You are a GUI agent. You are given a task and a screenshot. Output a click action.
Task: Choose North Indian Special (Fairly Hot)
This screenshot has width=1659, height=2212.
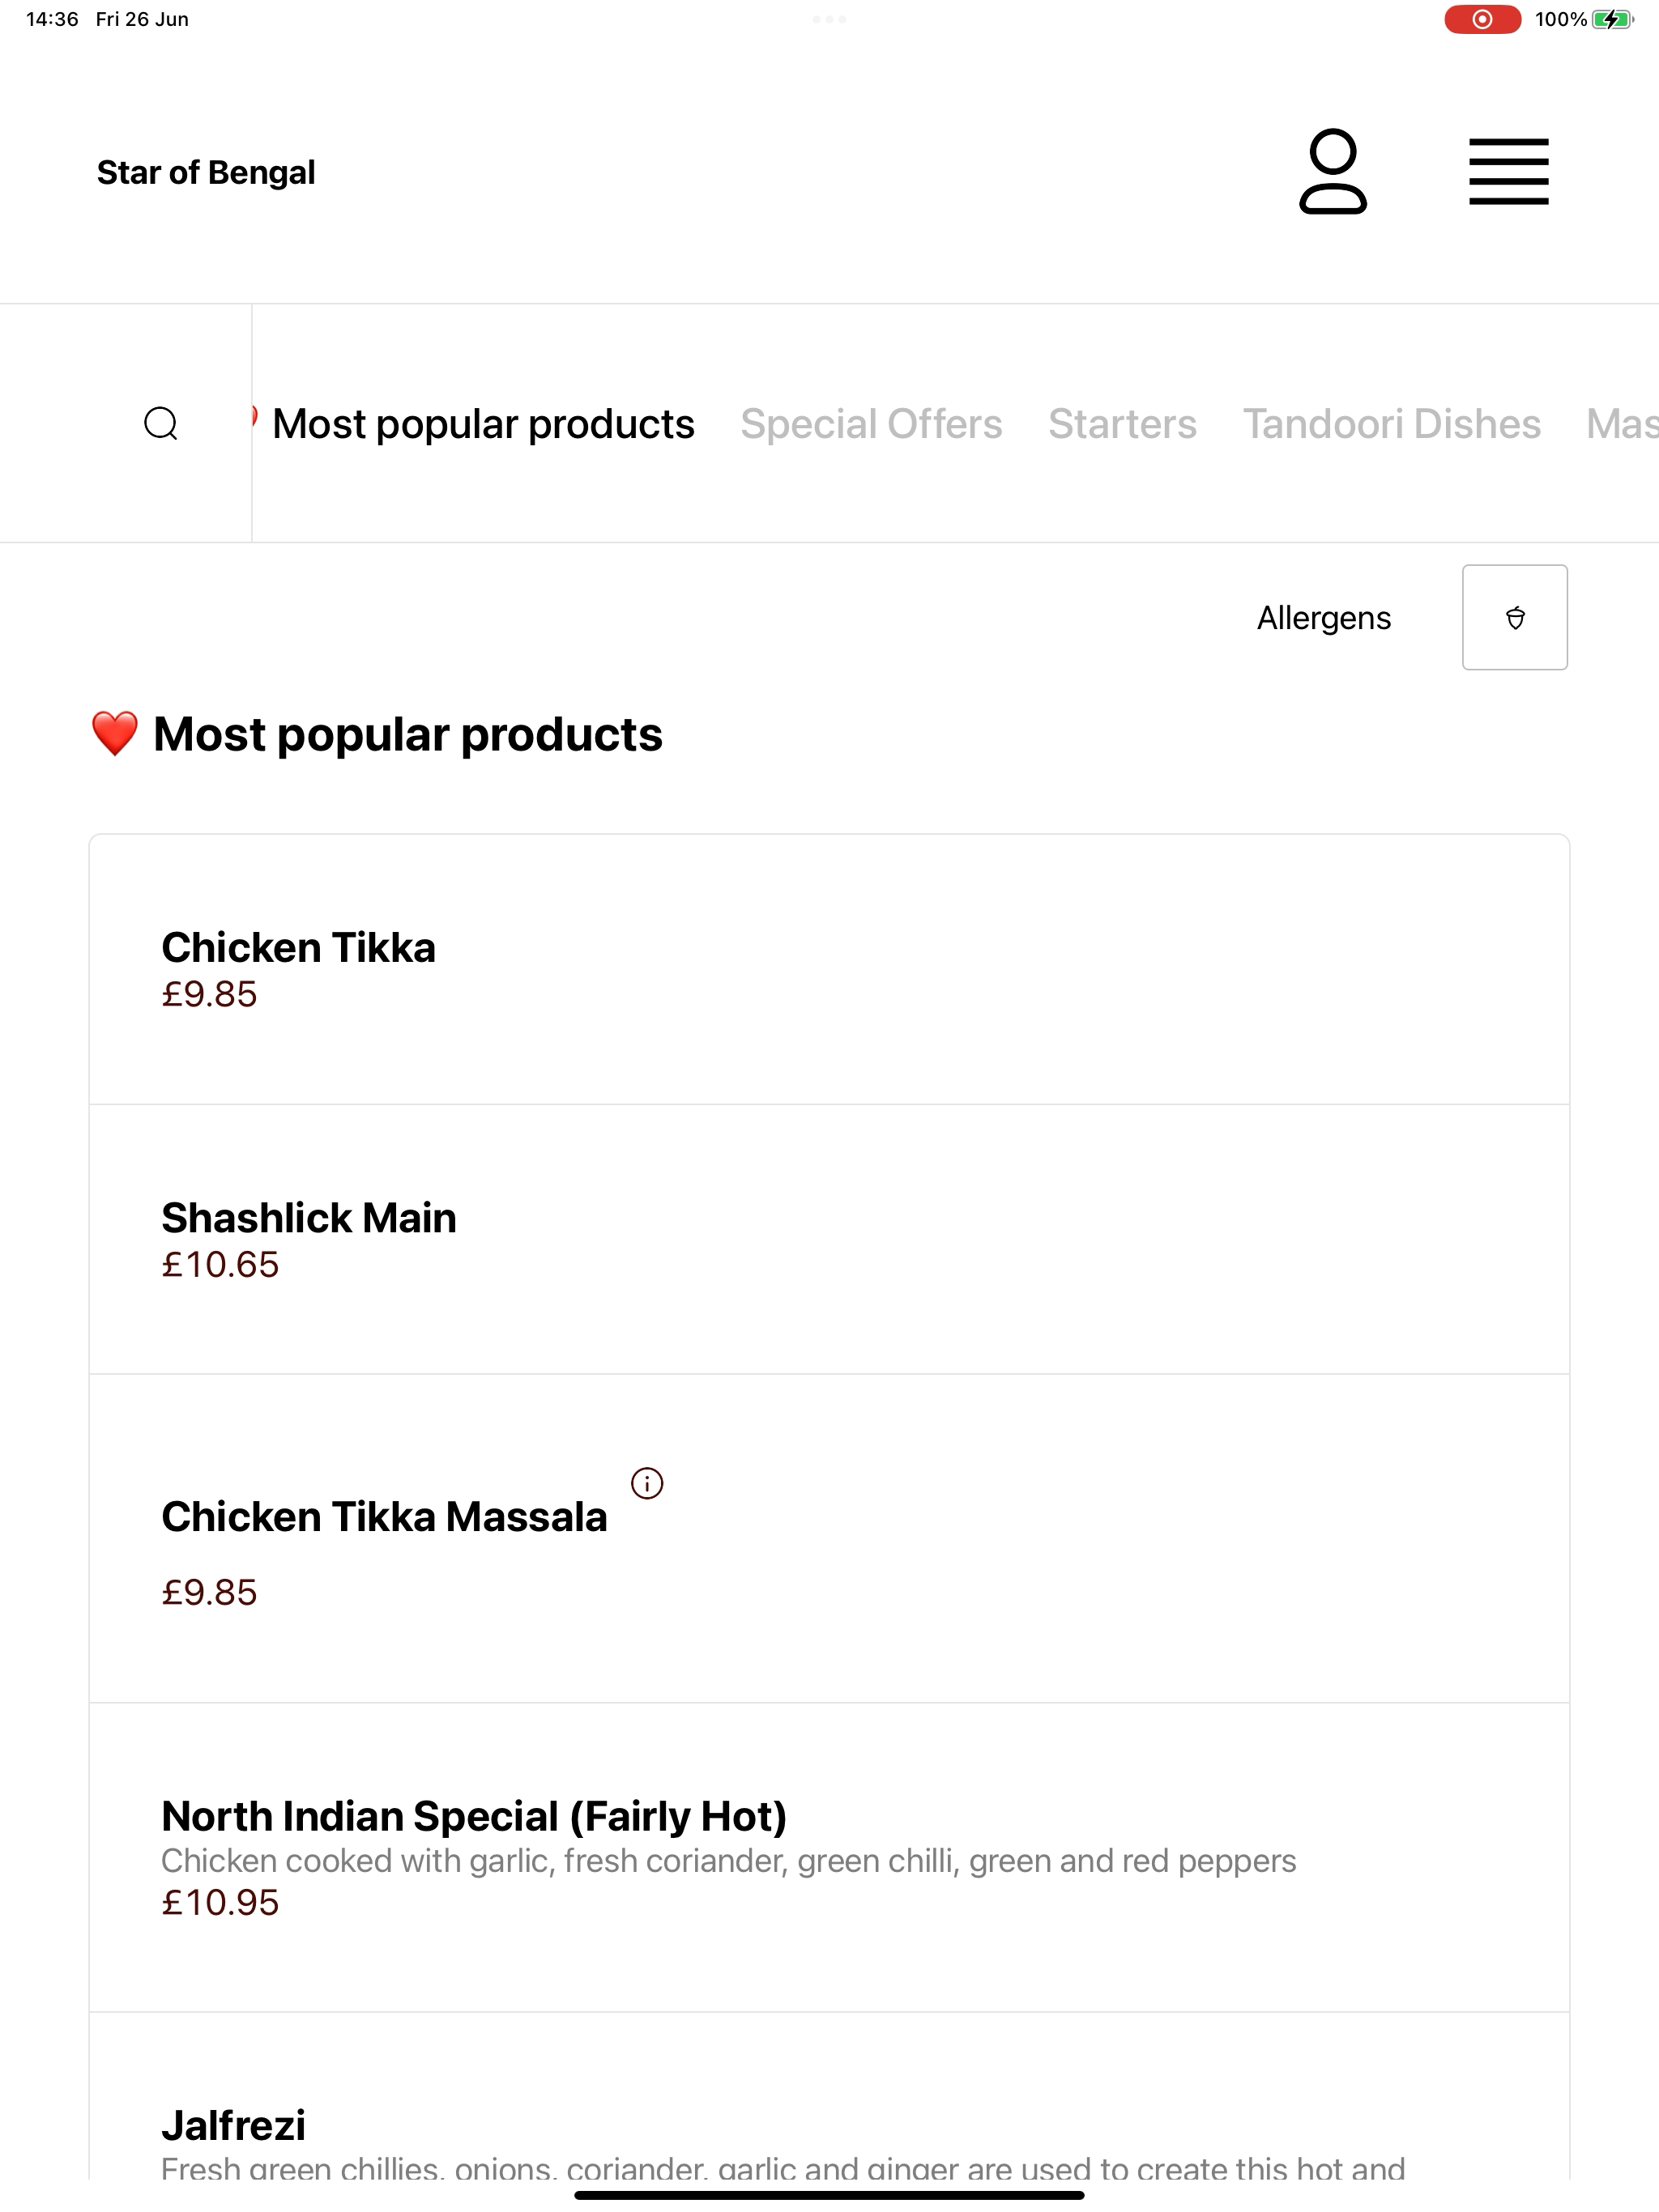click(829, 1857)
